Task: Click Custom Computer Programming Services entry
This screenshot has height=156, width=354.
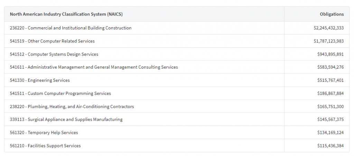Action: [x=60, y=94]
